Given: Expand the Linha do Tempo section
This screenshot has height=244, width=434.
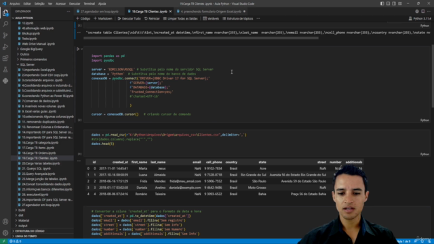Looking at the screenshot, I should [x=26, y=237].
